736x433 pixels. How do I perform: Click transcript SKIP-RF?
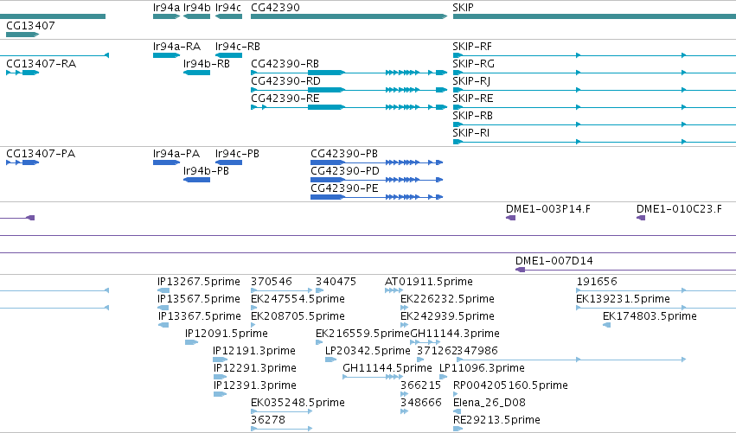click(x=594, y=55)
